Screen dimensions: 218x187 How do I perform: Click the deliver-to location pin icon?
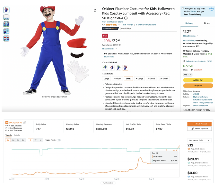[184, 61]
